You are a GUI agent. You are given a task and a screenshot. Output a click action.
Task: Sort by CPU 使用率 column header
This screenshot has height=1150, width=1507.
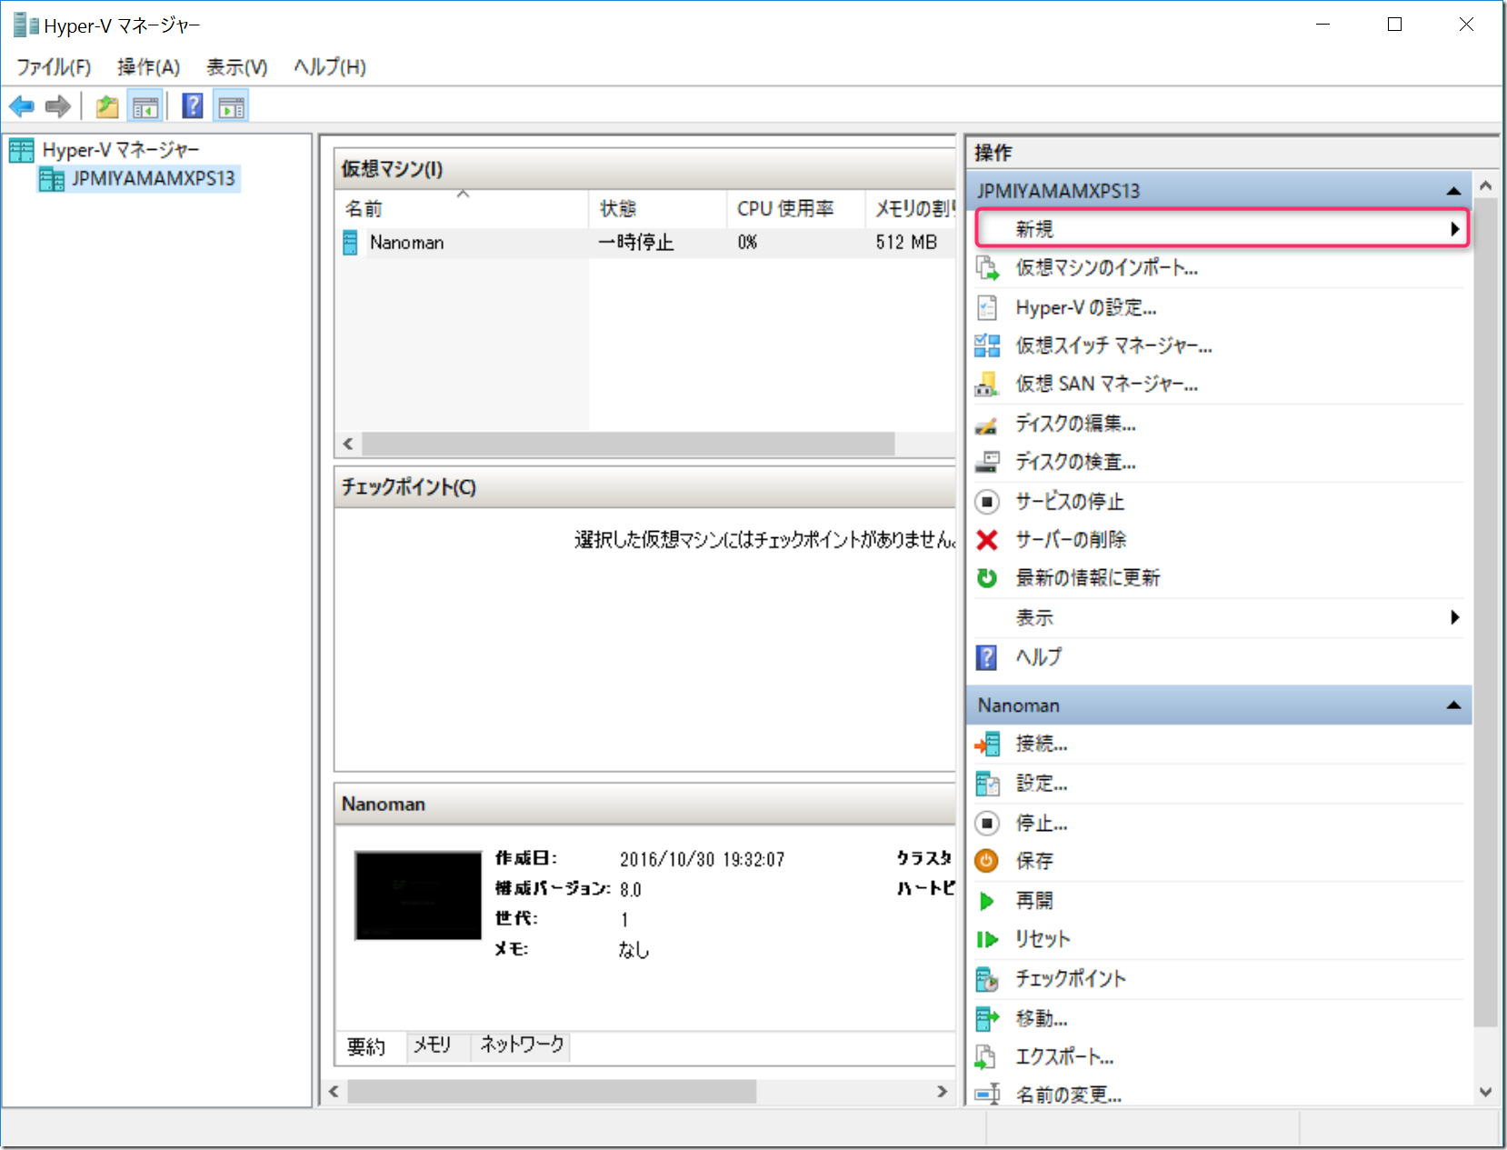795,209
